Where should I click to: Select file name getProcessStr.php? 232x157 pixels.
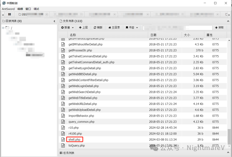point(80,50)
